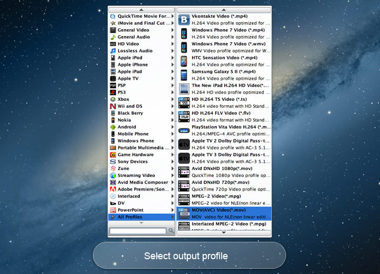Select HD H.264 FLV Video (*.flv)

pyautogui.click(x=224, y=117)
